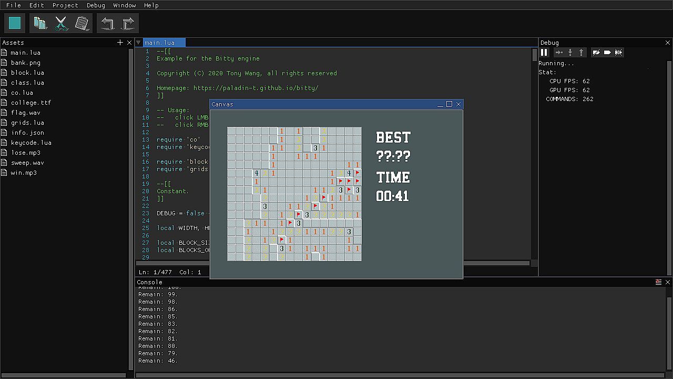
Task: Pause execution in the Debug panel
Action: pyautogui.click(x=544, y=52)
